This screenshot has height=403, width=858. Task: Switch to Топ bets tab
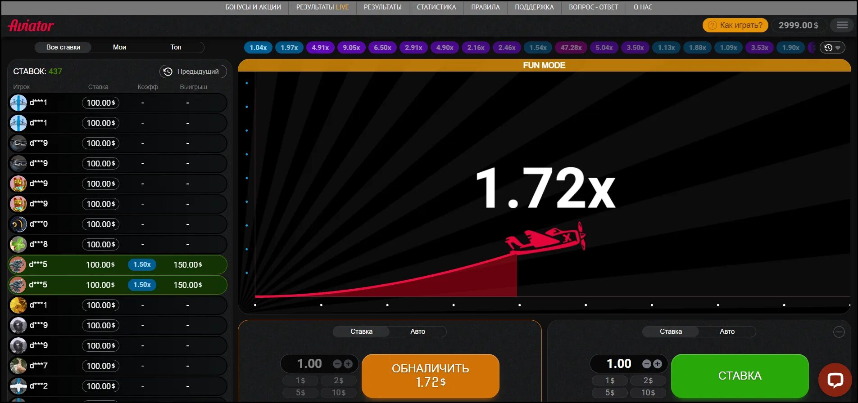coord(176,47)
